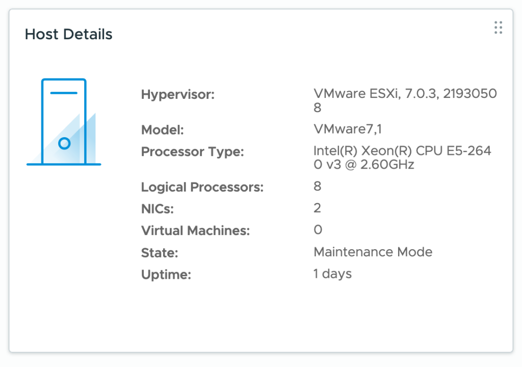
Task: Click the State label
Action: pos(160,253)
